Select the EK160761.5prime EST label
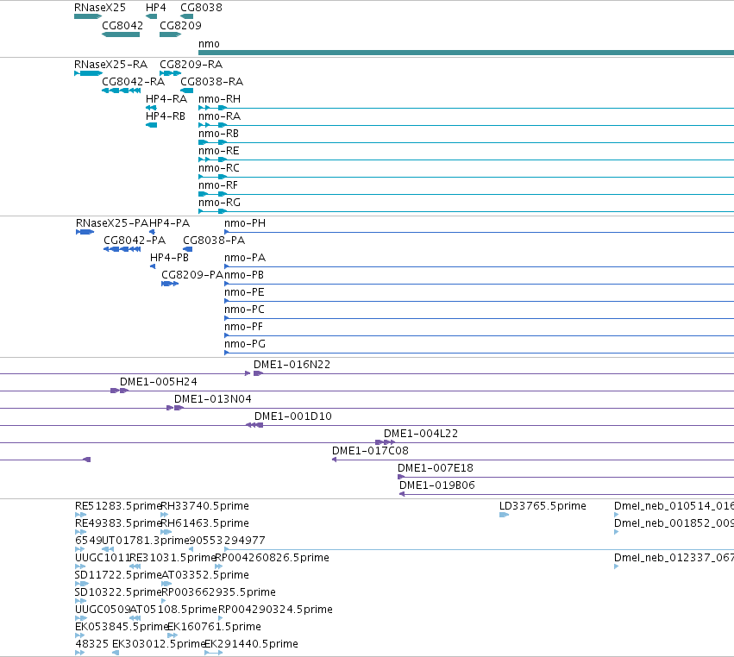Image resolution: width=734 pixels, height=657 pixels. [215, 627]
